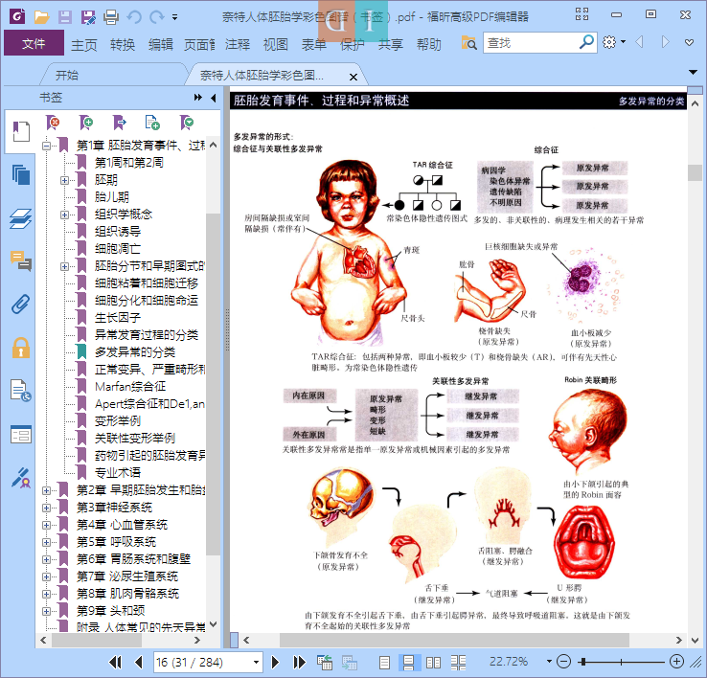Click the bookmark with arrow icon
Screen dimensions: 707x678
[120, 123]
